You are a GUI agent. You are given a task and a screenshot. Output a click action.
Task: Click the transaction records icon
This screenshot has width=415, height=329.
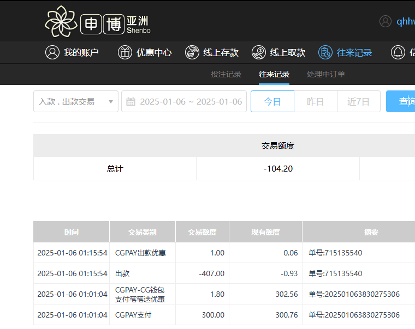325,52
